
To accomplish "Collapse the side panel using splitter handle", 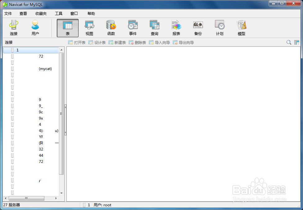I will (x=66, y=120).
